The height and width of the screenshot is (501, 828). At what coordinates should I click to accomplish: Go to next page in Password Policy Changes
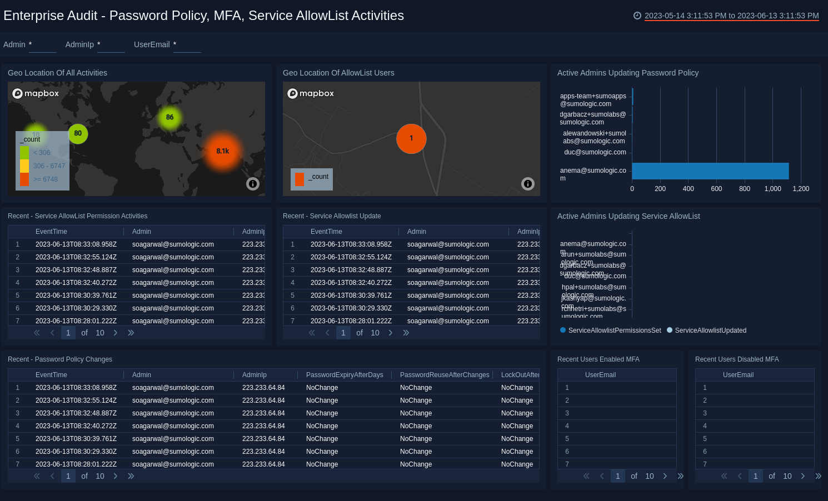(x=116, y=476)
